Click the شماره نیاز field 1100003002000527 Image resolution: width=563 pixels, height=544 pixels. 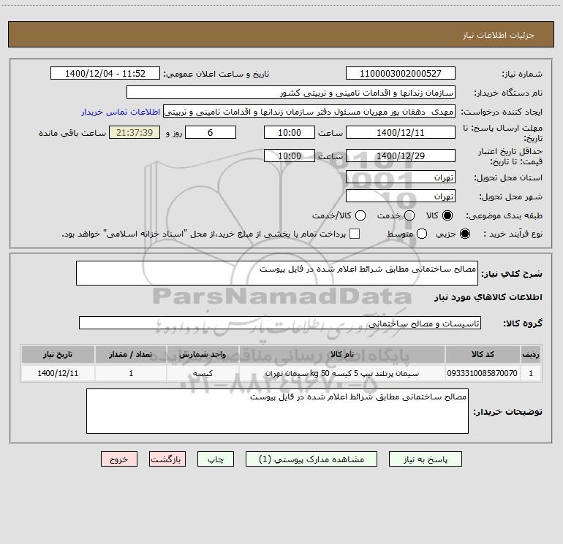pyautogui.click(x=401, y=73)
